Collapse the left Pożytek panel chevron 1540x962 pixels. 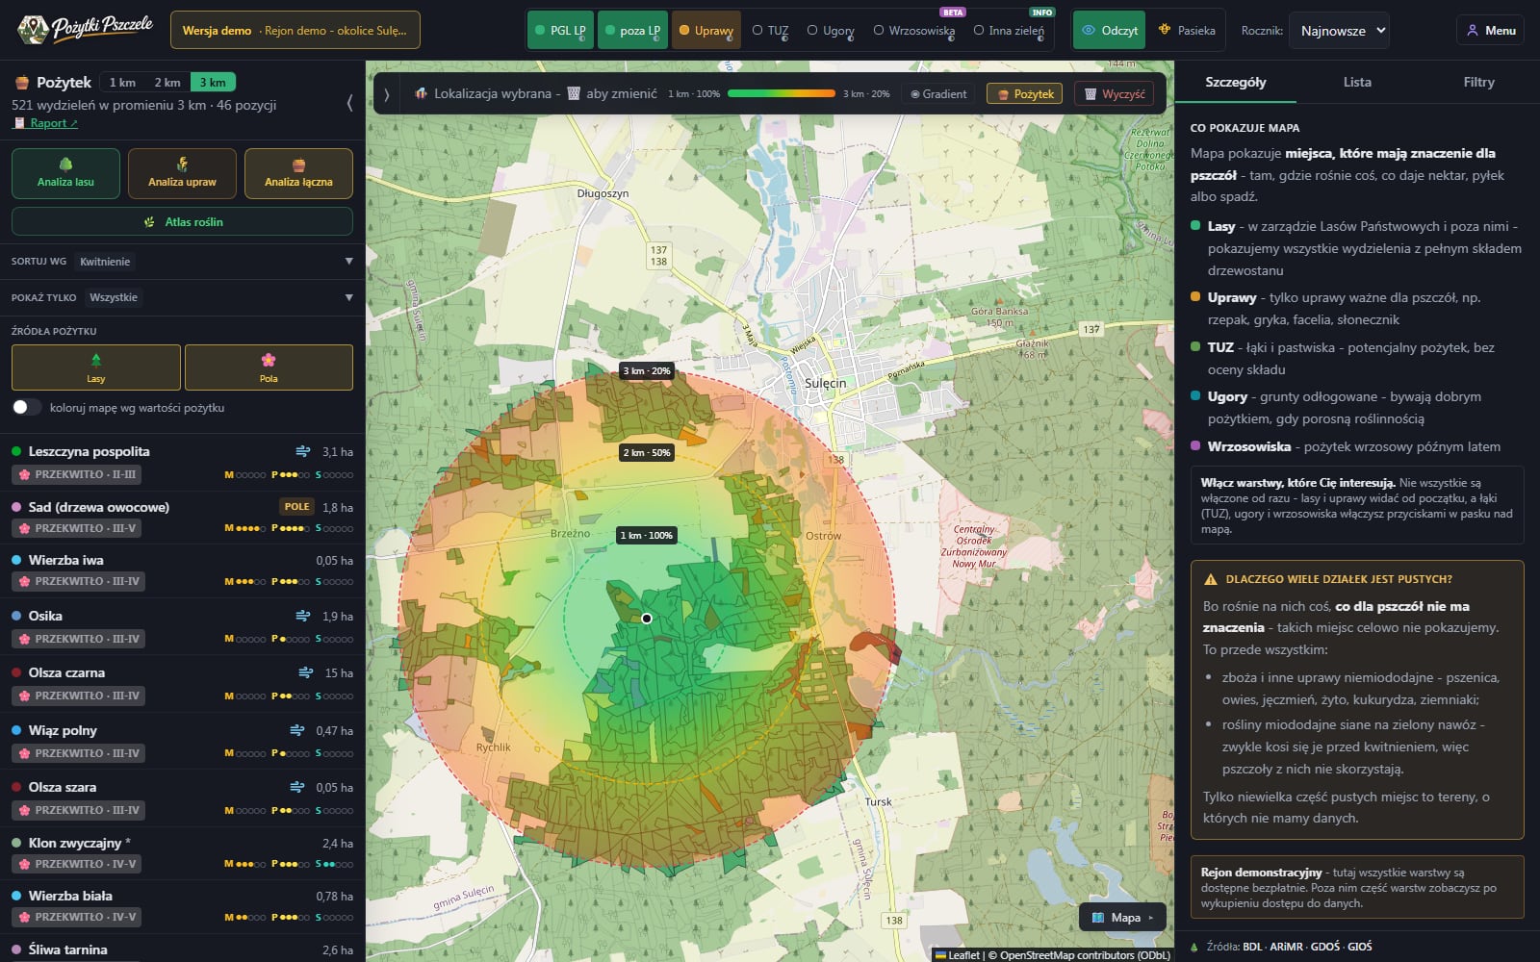(349, 103)
